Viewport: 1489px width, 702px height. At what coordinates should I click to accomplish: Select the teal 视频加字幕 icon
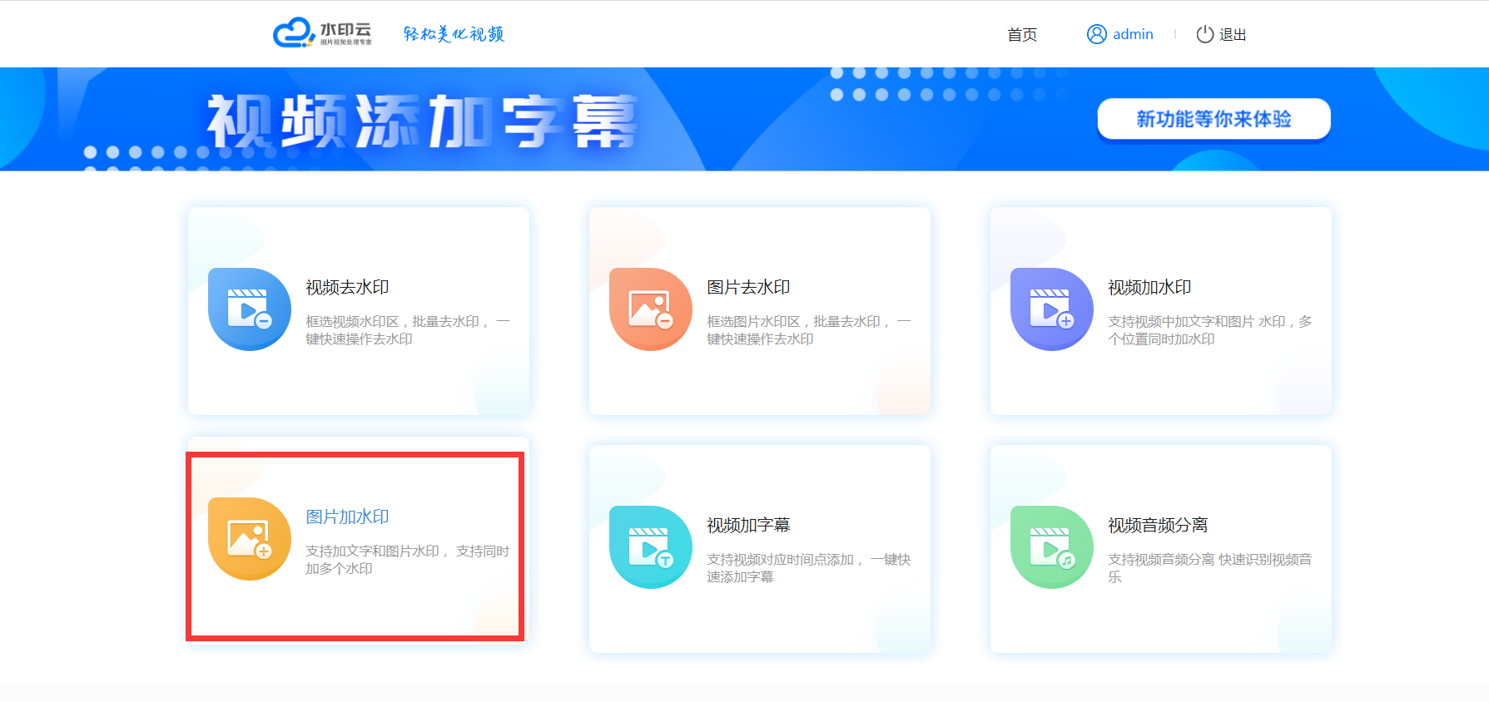coord(650,547)
